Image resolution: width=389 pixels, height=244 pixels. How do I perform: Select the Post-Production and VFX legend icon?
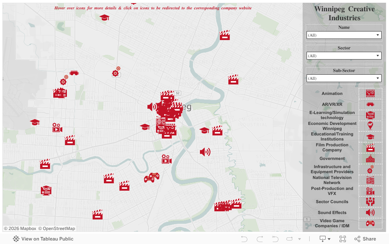tap(370, 191)
